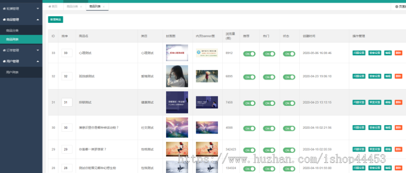Click the circular icon at the top-right corner

397,6
